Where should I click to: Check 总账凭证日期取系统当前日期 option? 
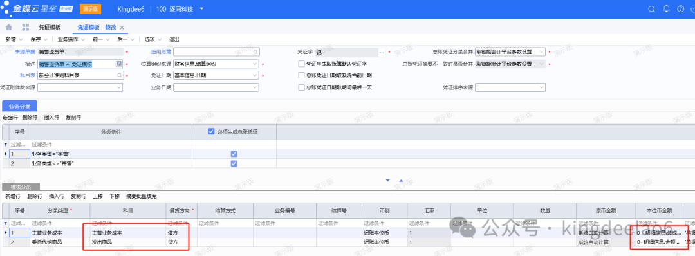[302, 75]
